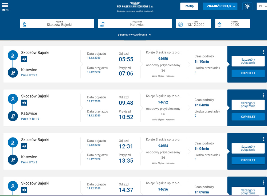
Task: Open Szczegóły połączenia for the 14:37 train
Action: click(248, 191)
